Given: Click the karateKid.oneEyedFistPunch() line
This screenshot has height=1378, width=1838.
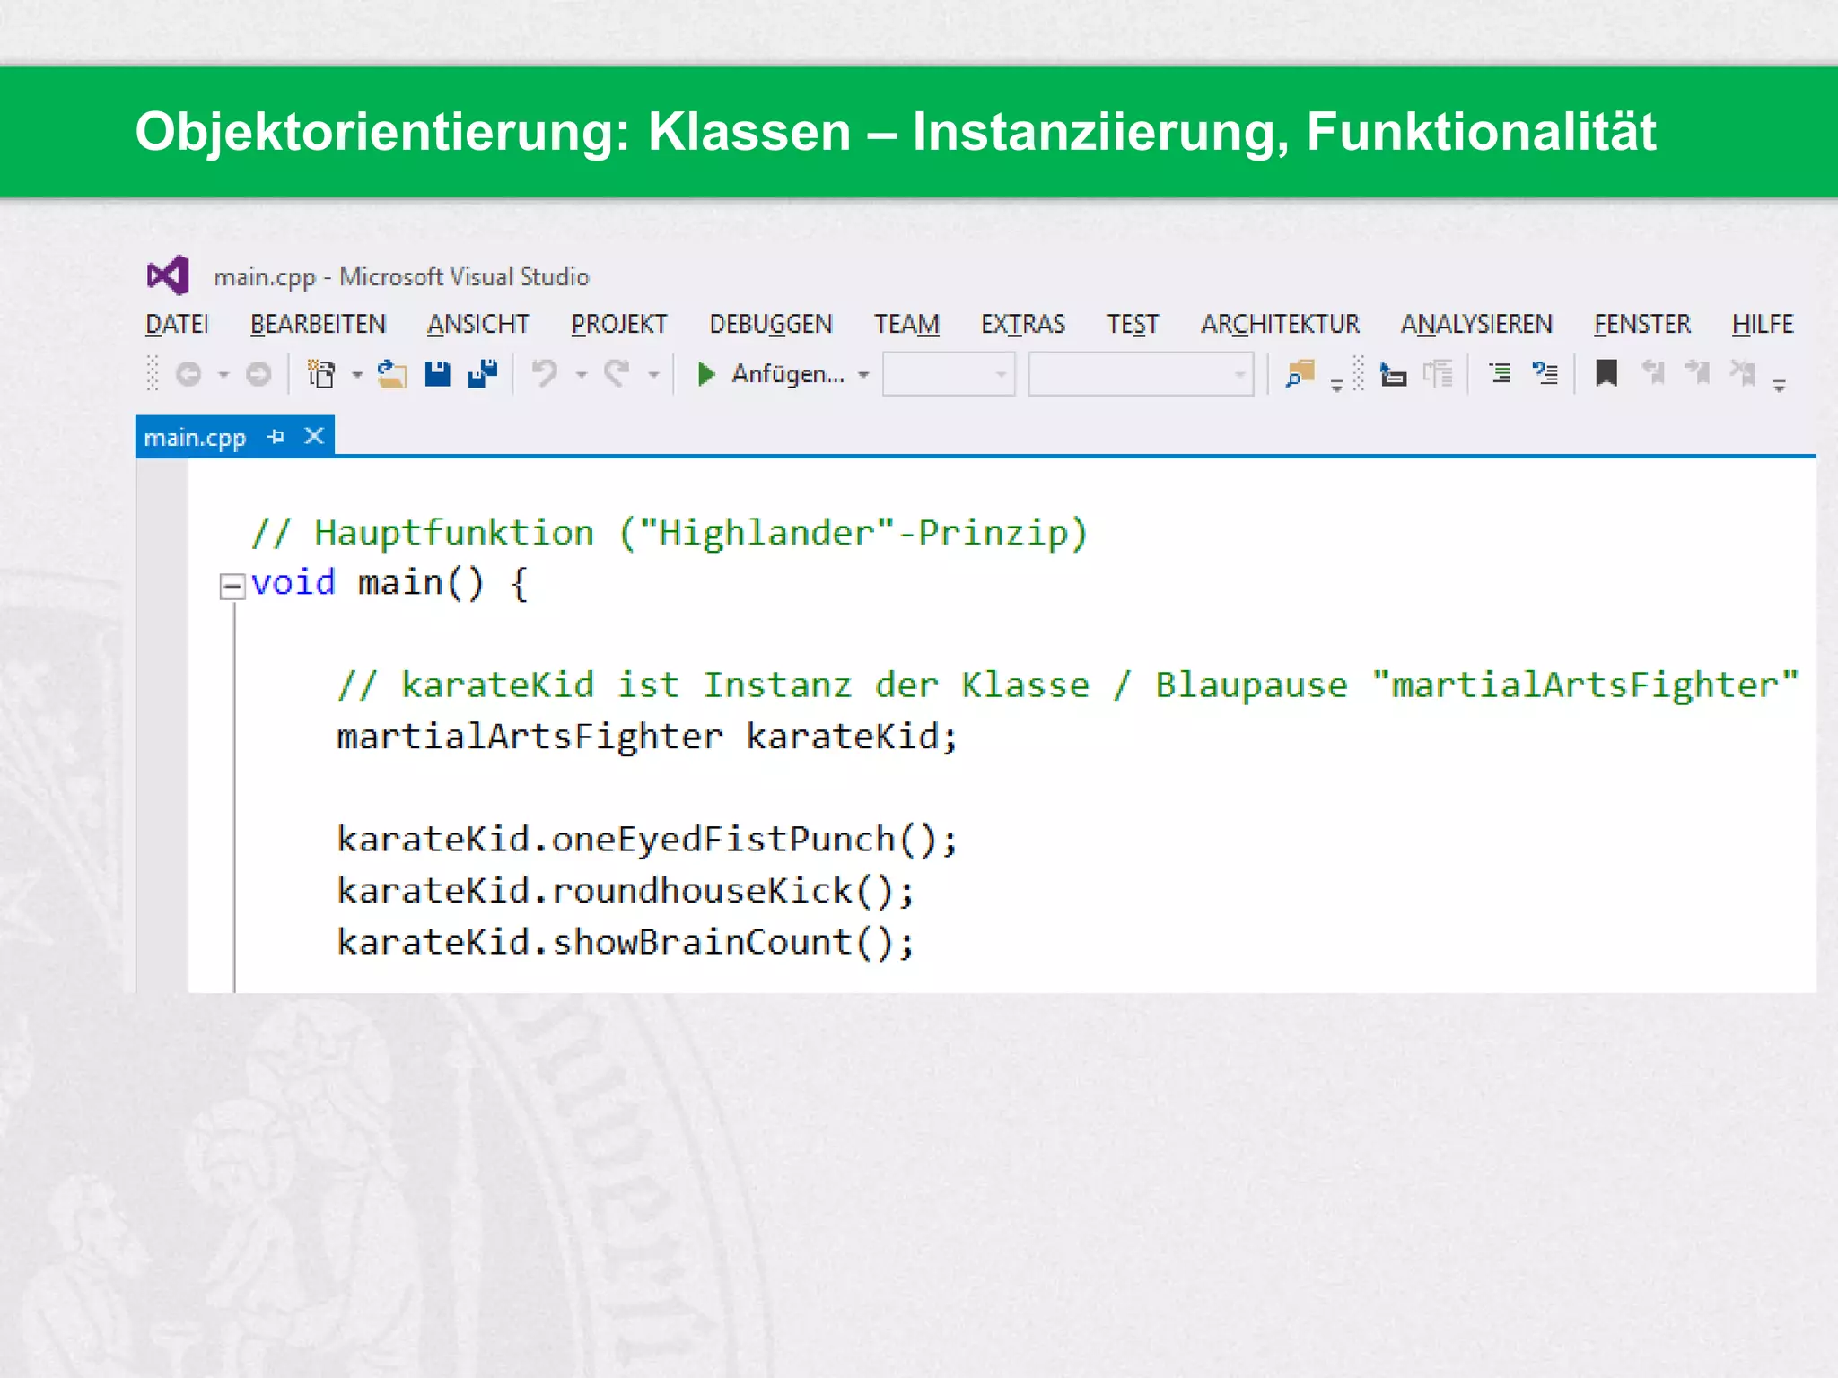Looking at the screenshot, I should 647,840.
